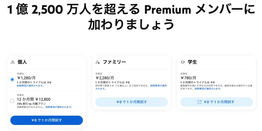Open 制限事項が適用 link in the family card
Screen dimensions: 262x131
159,86
